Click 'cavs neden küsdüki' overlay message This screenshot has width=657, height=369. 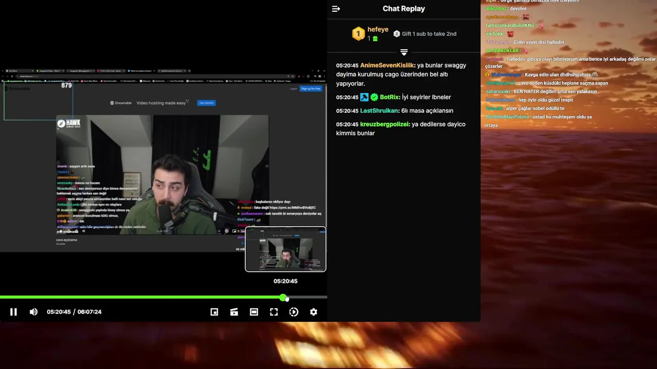click(563, 83)
